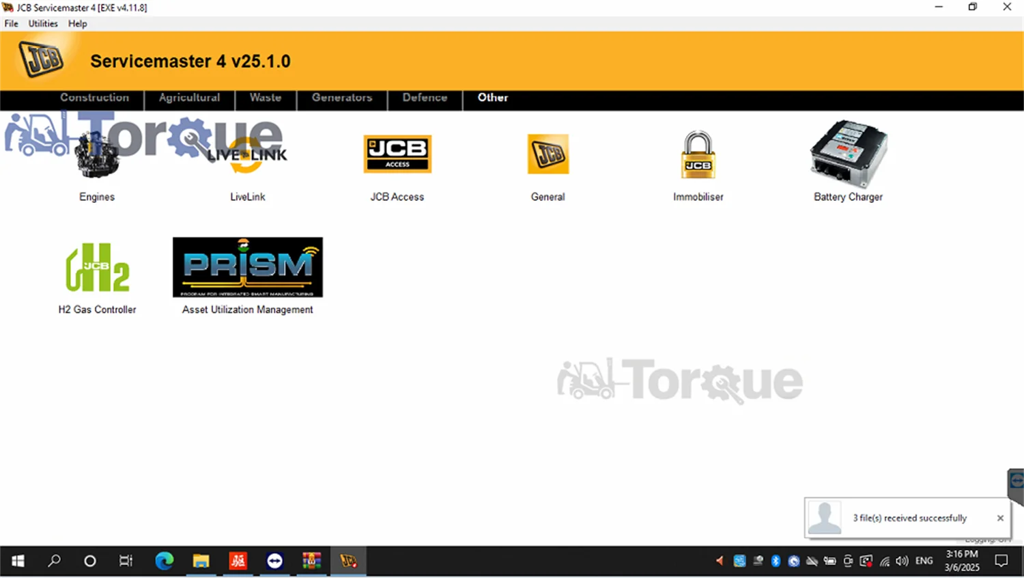Open the Utilities menu
The image size is (1024, 578).
coord(43,23)
